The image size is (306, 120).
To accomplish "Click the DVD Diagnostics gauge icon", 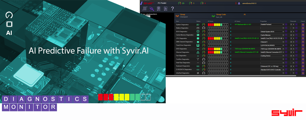I will click(204, 49).
